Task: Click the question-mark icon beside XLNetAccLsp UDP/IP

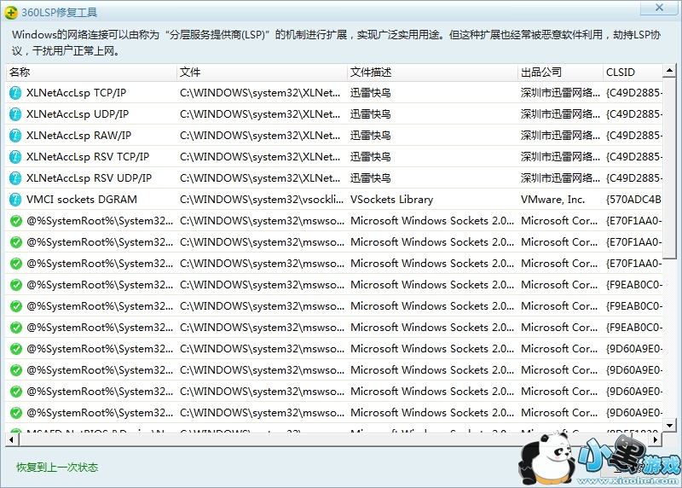Action: 15,114
